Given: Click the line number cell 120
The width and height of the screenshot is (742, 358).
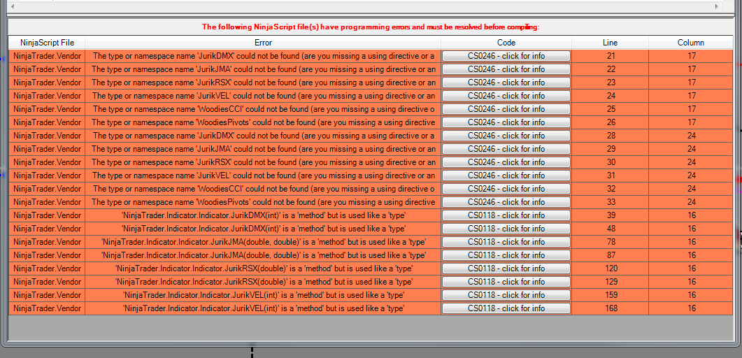Looking at the screenshot, I should (x=610, y=268).
